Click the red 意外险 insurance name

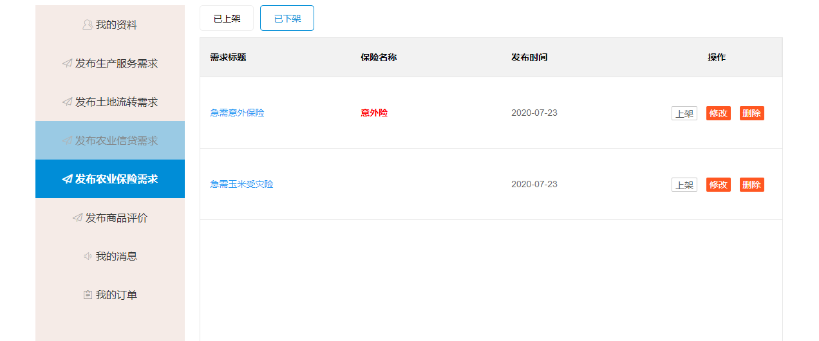(x=374, y=113)
